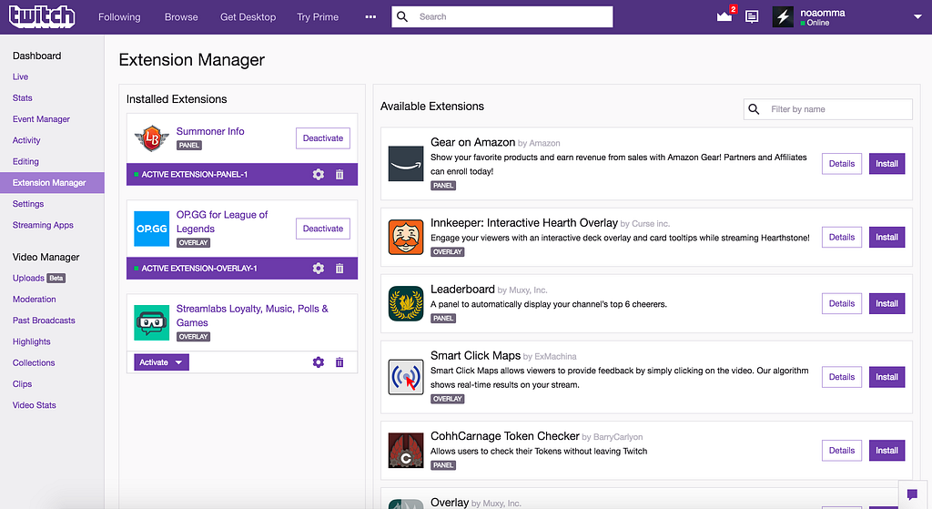The image size is (932, 509).
Task: Open settings gear for Summoner Info extension
Action: point(319,174)
